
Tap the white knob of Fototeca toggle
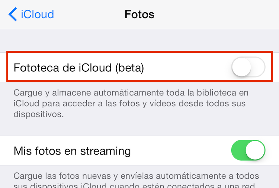click(x=241, y=67)
